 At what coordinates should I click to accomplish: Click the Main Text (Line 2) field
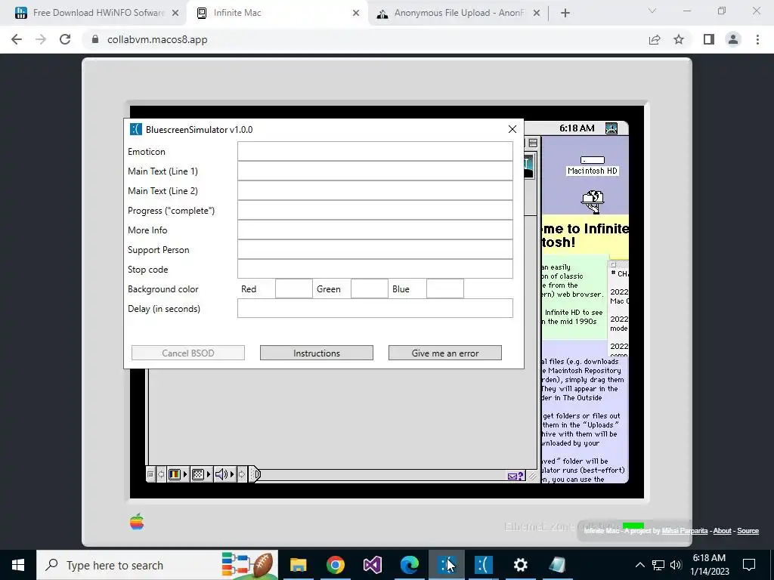pyautogui.click(x=375, y=191)
